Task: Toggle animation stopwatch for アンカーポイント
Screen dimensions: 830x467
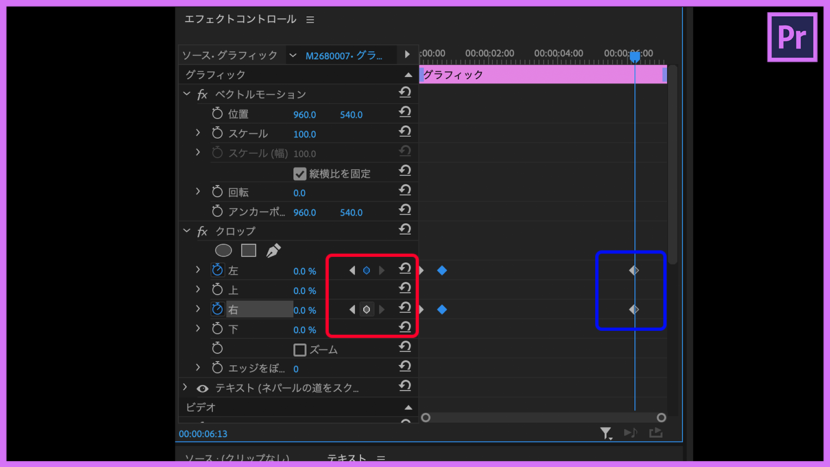Action: coord(217,211)
